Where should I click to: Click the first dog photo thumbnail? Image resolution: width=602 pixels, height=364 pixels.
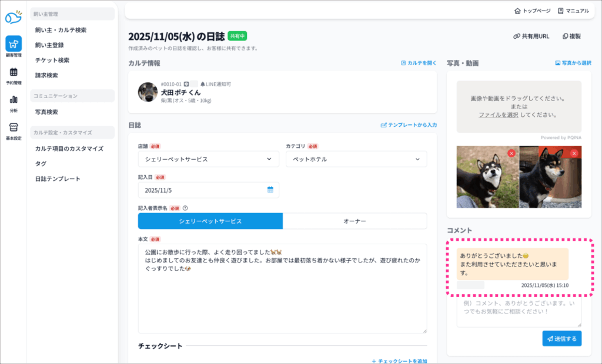(x=487, y=177)
